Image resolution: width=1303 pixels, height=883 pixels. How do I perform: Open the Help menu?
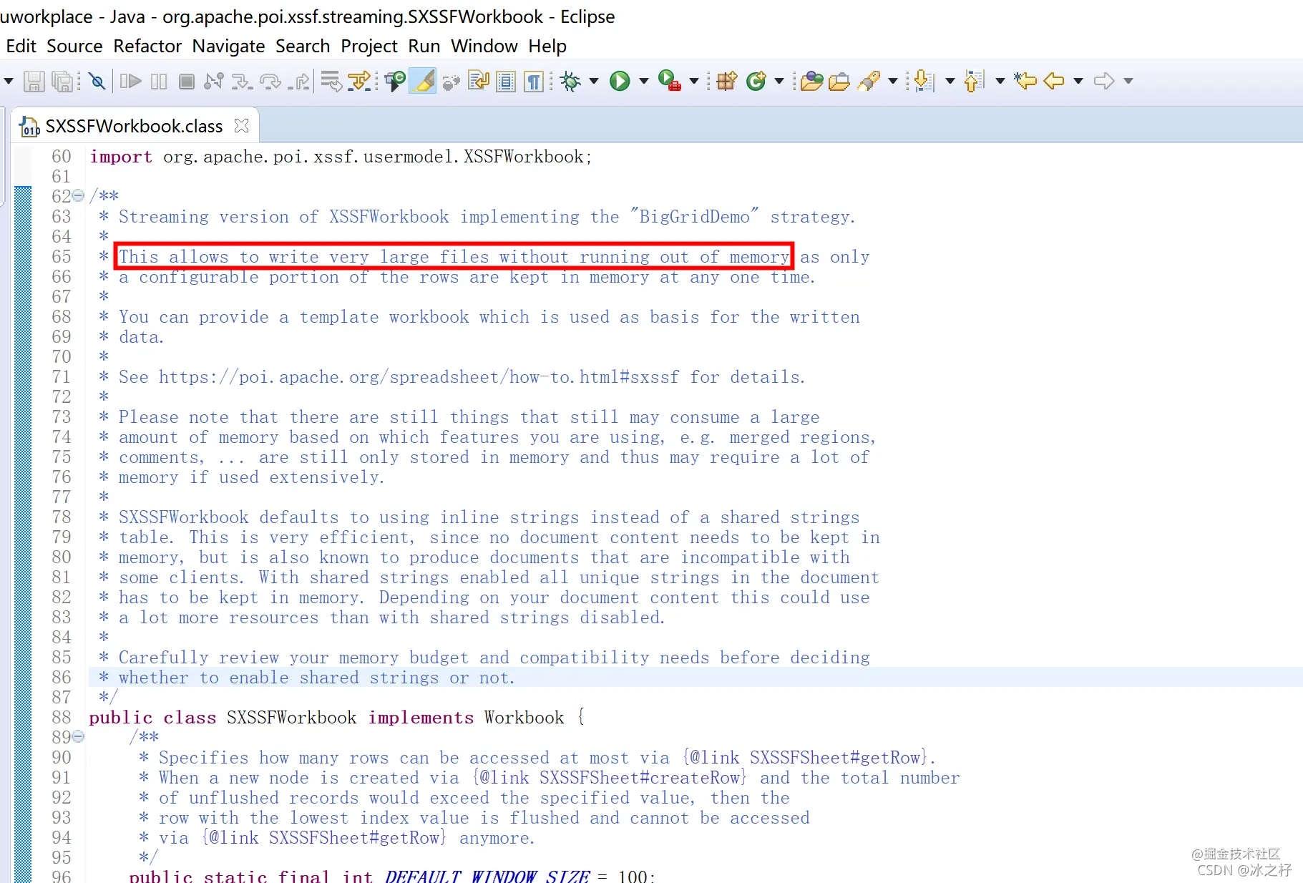(547, 46)
